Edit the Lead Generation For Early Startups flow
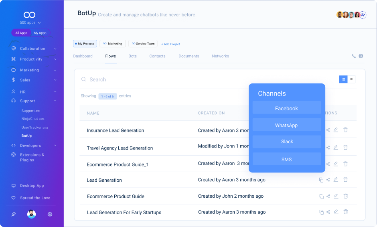This screenshot has height=227, width=377. click(336, 212)
